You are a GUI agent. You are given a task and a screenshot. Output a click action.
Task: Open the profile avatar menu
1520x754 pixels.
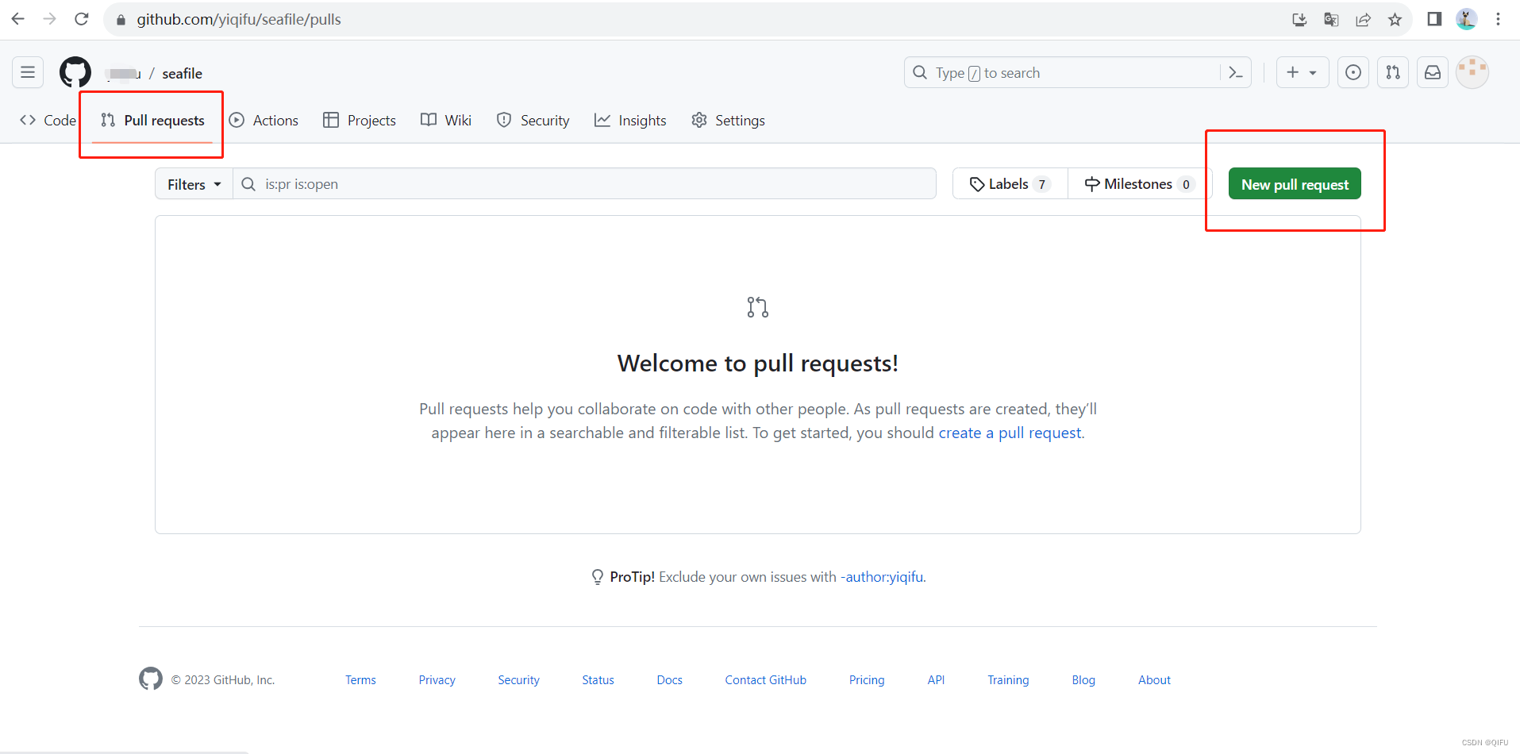coord(1472,72)
